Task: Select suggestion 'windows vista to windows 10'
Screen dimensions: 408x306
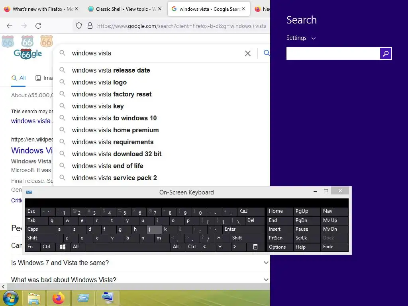Action: click(x=114, y=118)
